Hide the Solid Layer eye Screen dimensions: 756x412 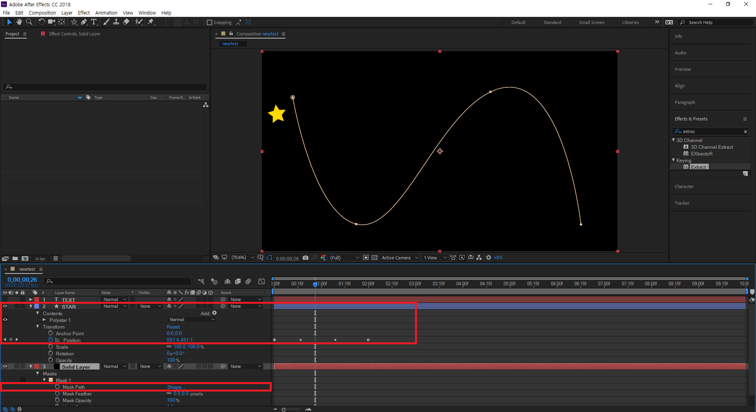point(5,366)
